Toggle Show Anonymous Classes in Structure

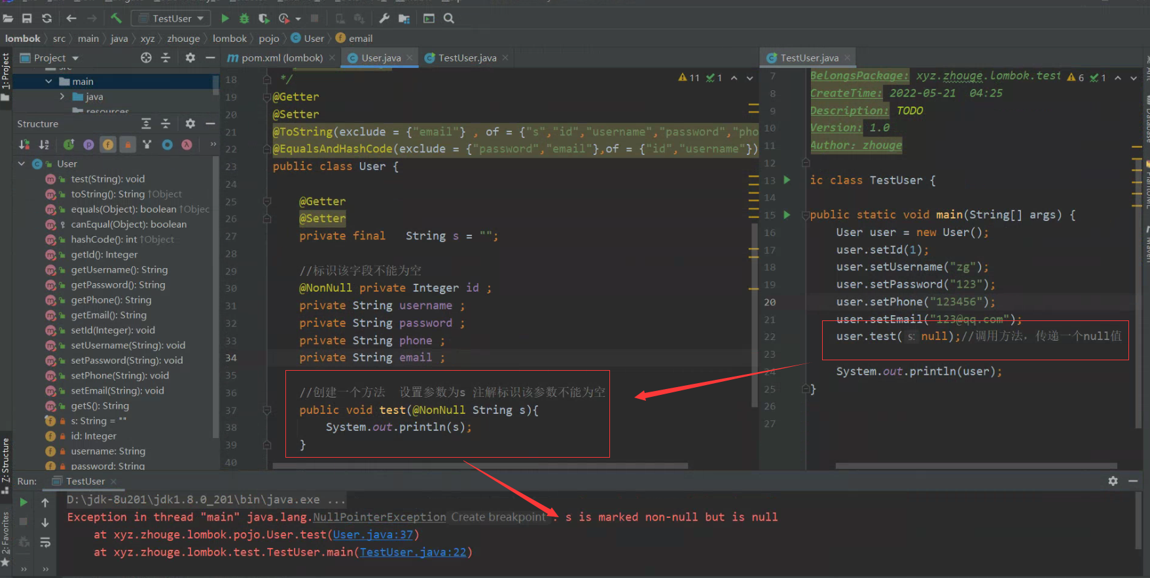point(168,144)
